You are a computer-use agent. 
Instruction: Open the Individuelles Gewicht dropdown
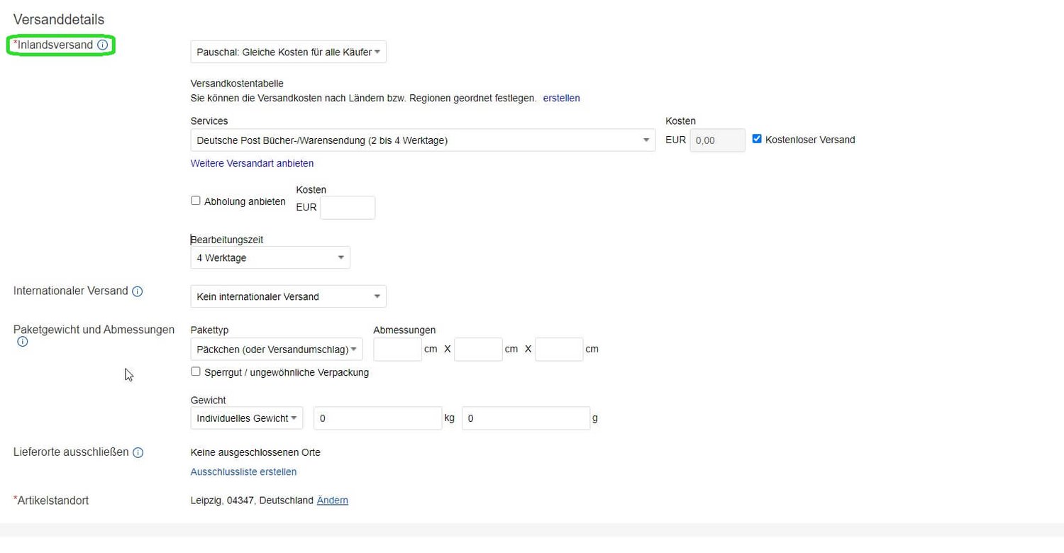pyautogui.click(x=247, y=418)
